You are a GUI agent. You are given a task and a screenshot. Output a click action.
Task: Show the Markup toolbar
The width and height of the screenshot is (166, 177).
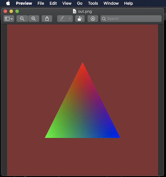(93, 19)
